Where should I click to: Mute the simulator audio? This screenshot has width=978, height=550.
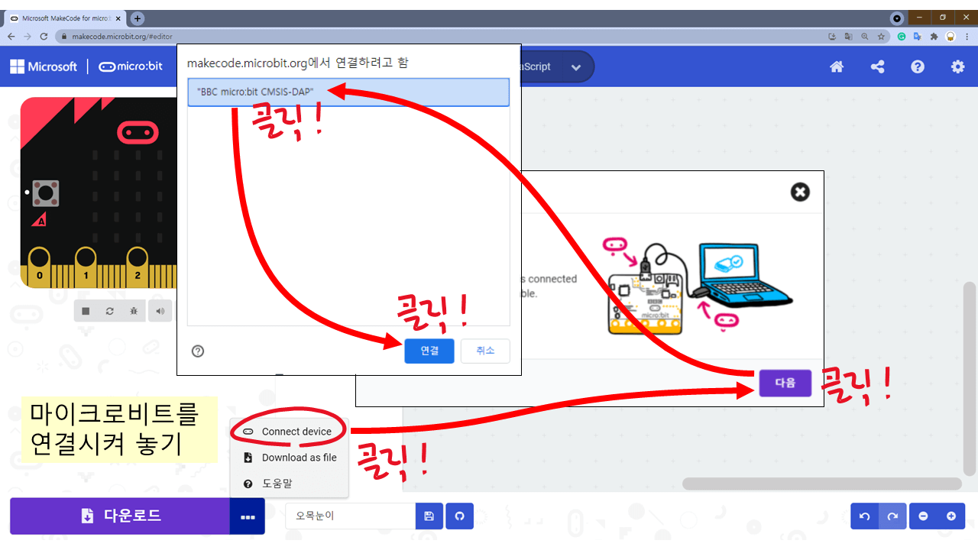[x=160, y=311]
